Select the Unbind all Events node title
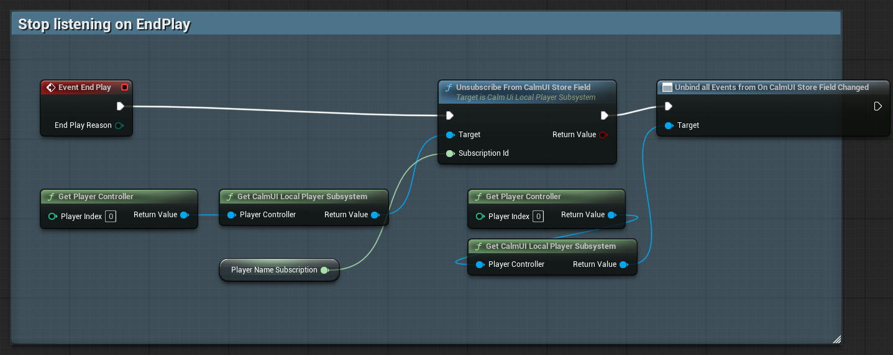893x355 pixels. [x=772, y=88]
